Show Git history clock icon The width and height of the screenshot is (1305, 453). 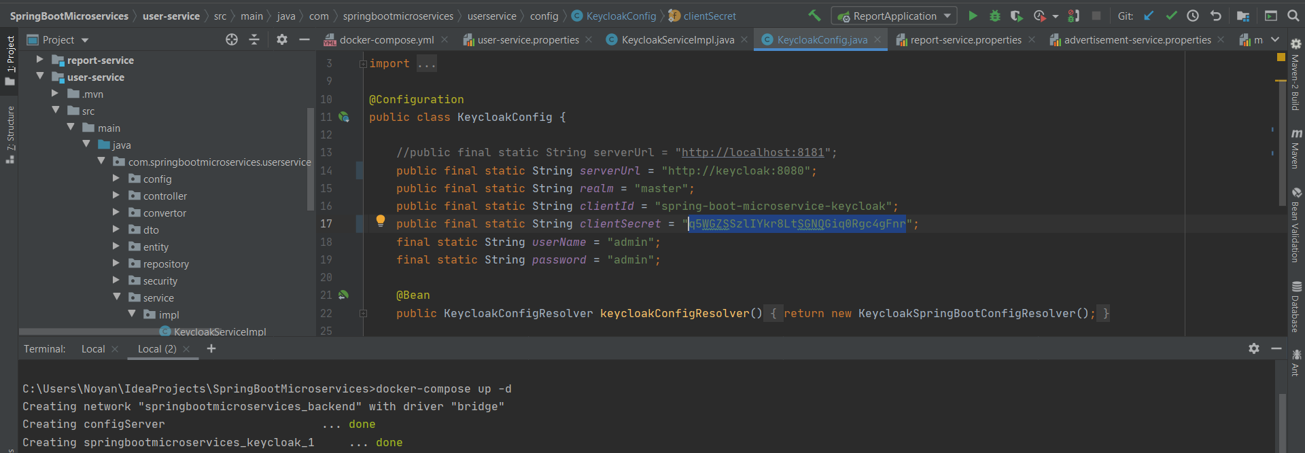(x=1193, y=16)
